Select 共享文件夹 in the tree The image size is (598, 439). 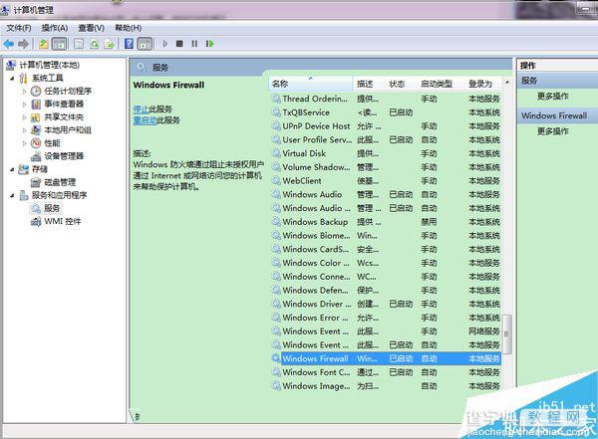coord(64,117)
